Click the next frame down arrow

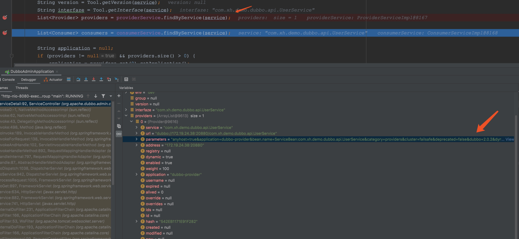click(96, 96)
